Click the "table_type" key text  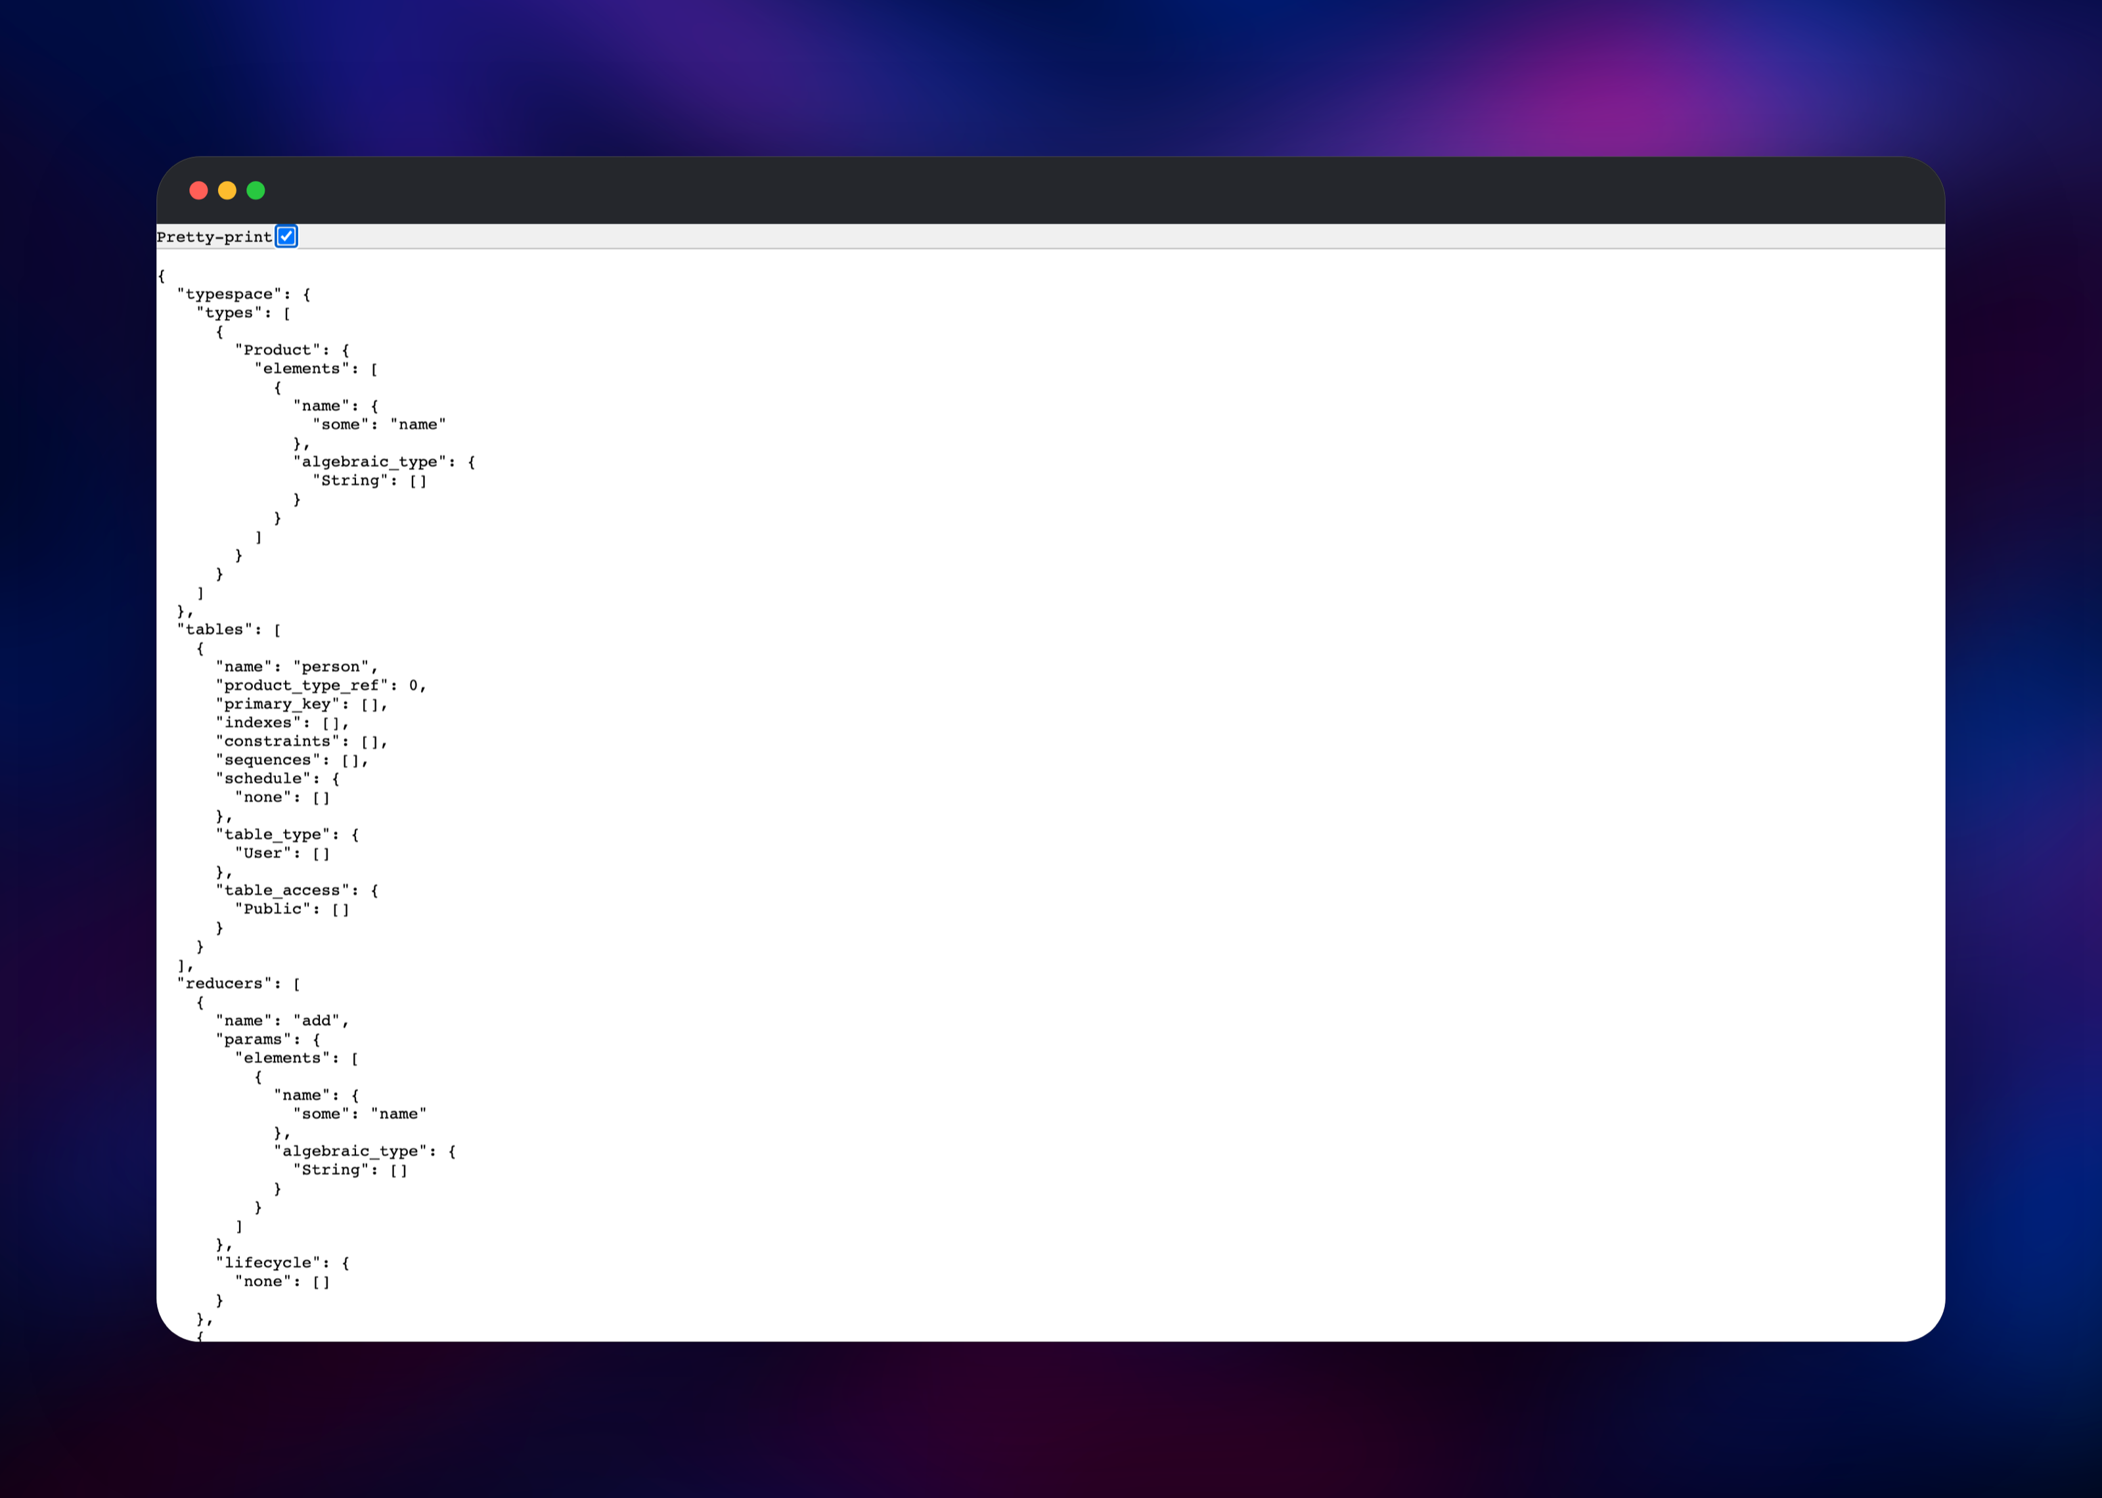click(x=273, y=835)
